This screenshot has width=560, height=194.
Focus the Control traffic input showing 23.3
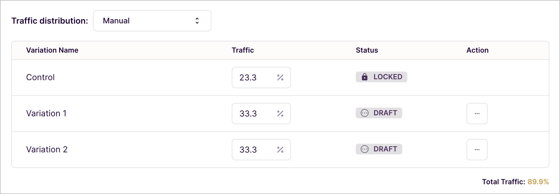coord(261,77)
